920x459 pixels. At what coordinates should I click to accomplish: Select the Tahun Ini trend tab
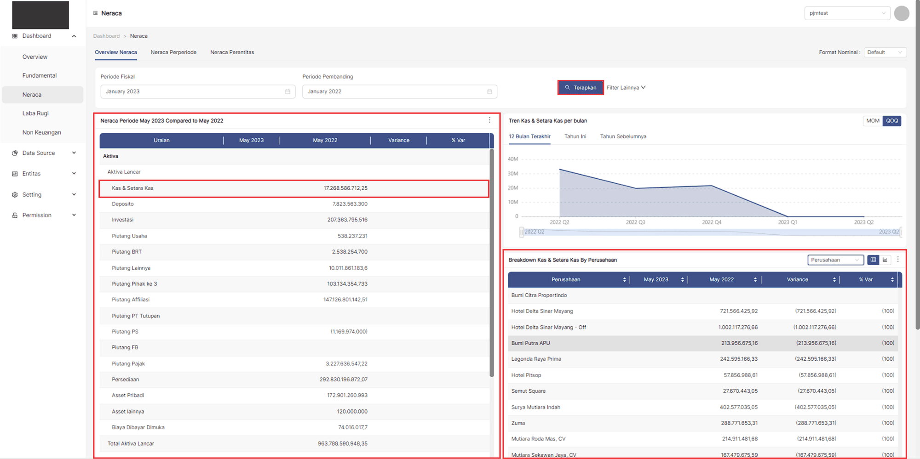point(575,136)
